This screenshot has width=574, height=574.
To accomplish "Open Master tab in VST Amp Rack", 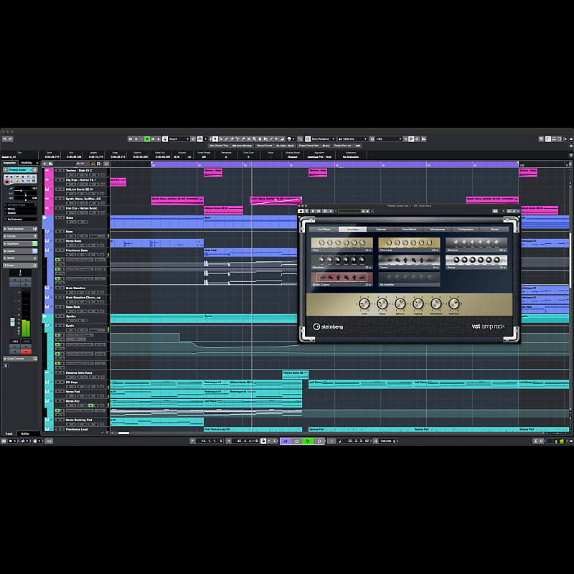I will pyautogui.click(x=494, y=229).
